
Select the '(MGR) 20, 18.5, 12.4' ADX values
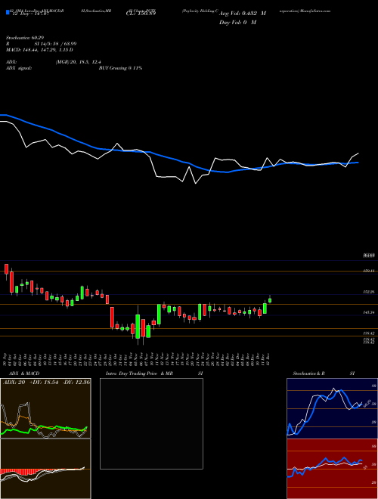pos(79,62)
